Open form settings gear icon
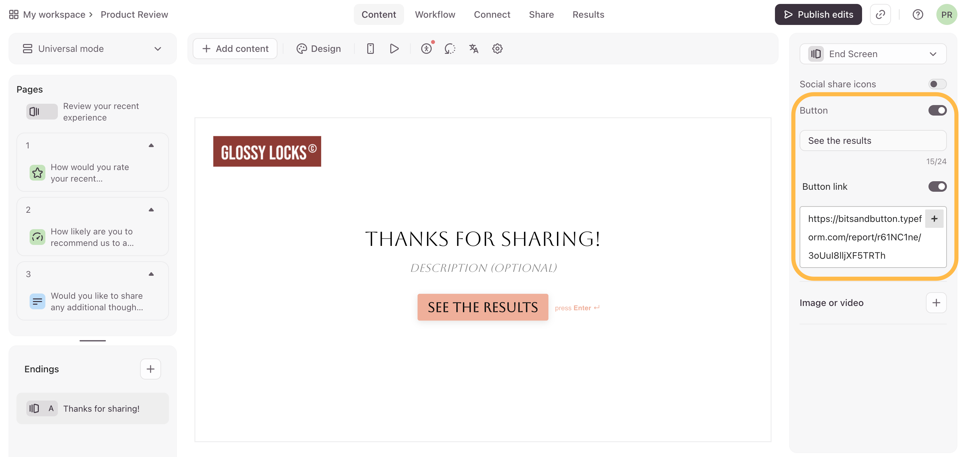 click(x=497, y=49)
